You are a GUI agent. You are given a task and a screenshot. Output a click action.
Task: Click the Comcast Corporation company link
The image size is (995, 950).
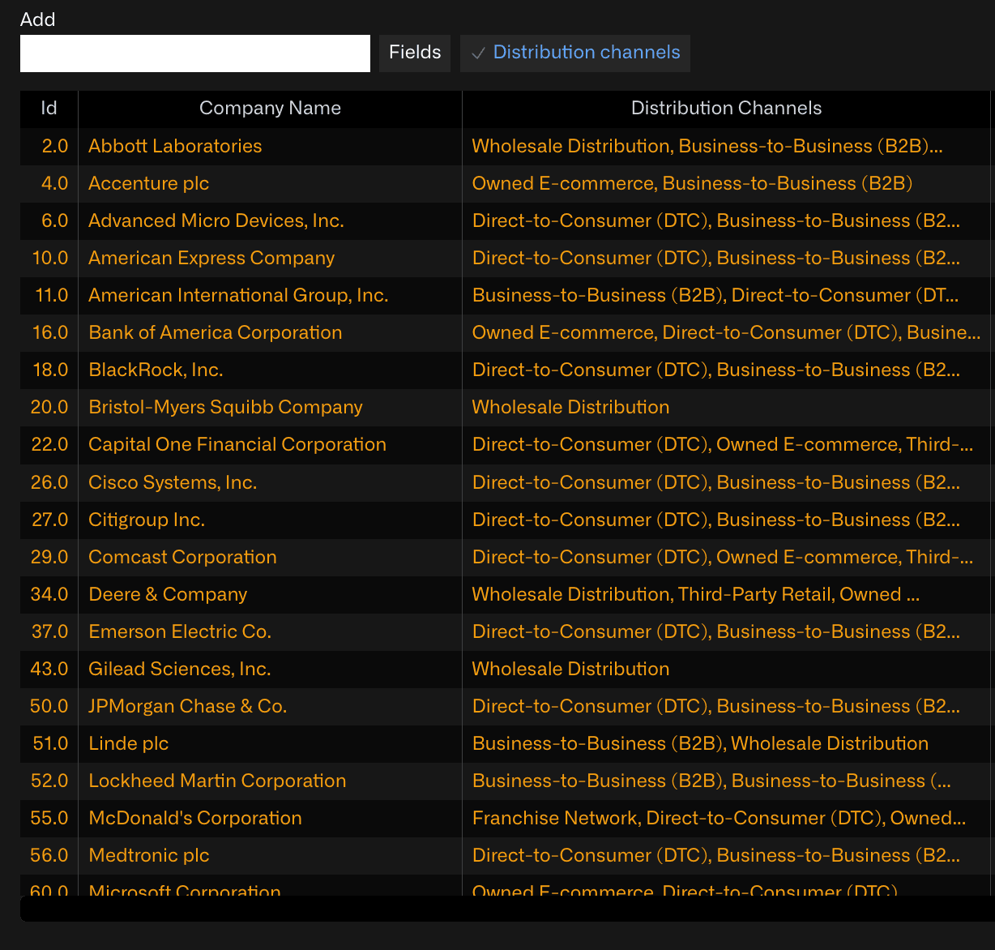182,557
